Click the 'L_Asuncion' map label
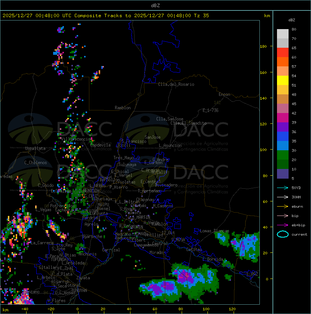311x314 pixels. coord(170,145)
